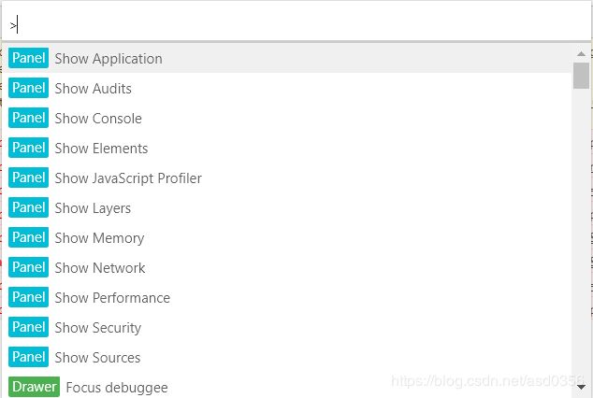593x398 pixels.
Task: Click the green Drawer badge
Action: pyautogui.click(x=34, y=387)
